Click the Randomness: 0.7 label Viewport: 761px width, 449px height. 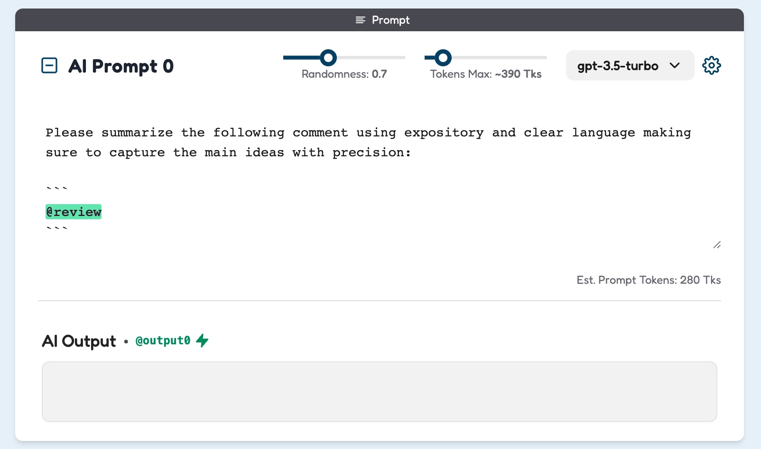(344, 74)
